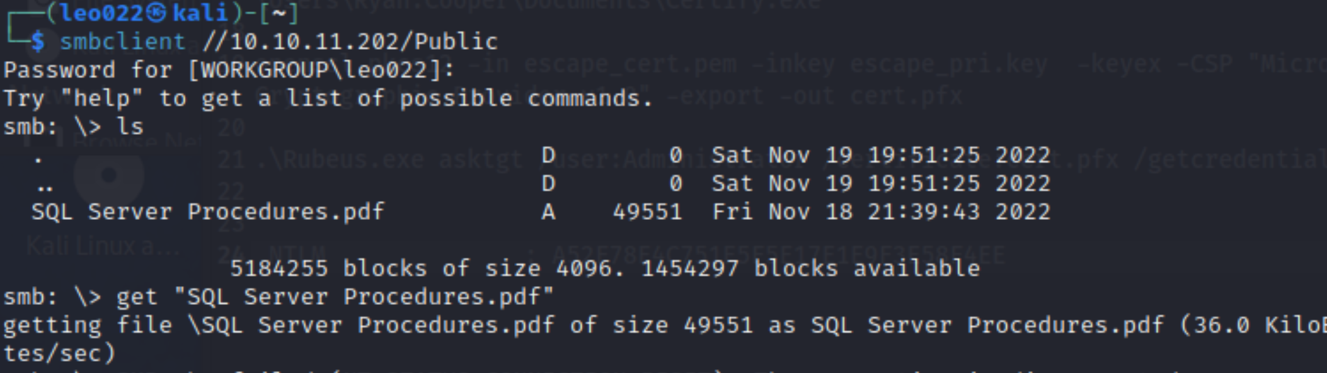Viewport: 1327px width, 373px height.
Task: Click the leo022 username in shell prompt
Action: click(101, 13)
